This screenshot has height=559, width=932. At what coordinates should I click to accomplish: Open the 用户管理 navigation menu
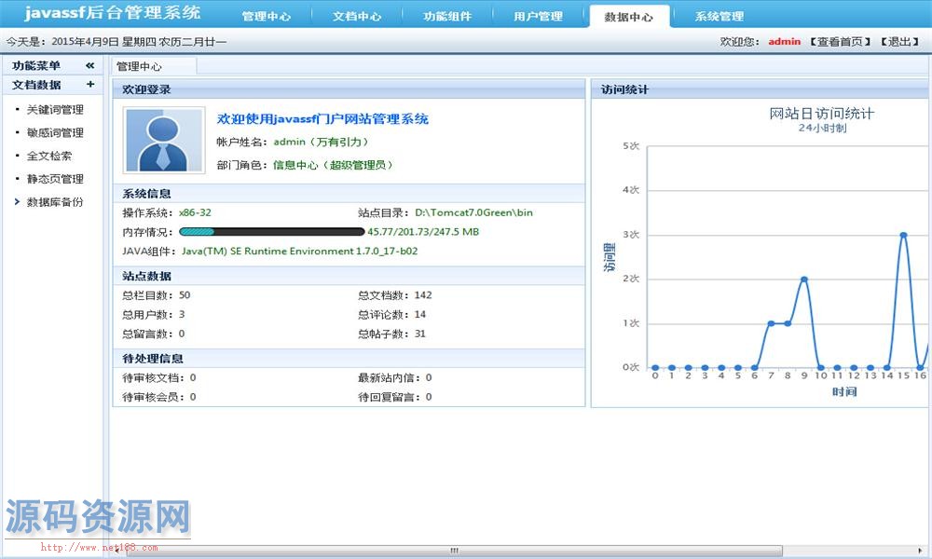(539, 15)
